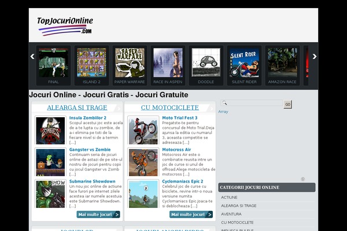Click Jocuri Online - Jocuri Gratis heading
This screenshot has height=231, width=347.
coord(109,95)
